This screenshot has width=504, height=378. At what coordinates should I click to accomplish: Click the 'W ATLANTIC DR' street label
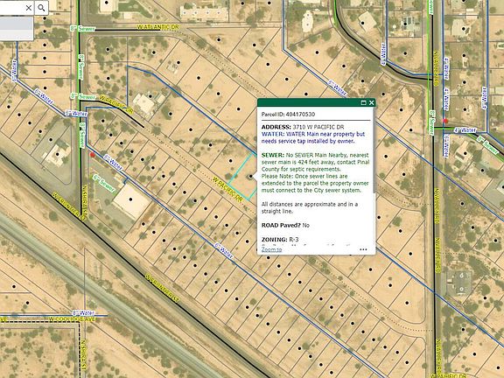(158, 27)
